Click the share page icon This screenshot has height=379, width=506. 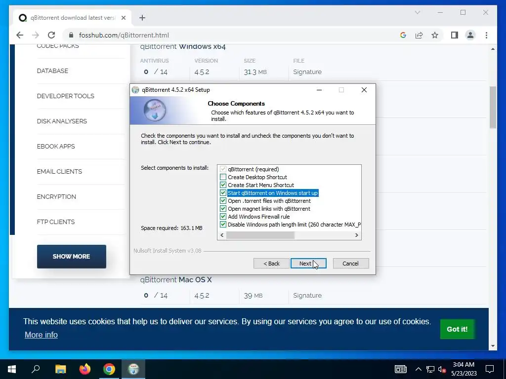pyautogui.click(x=419, y=35)
